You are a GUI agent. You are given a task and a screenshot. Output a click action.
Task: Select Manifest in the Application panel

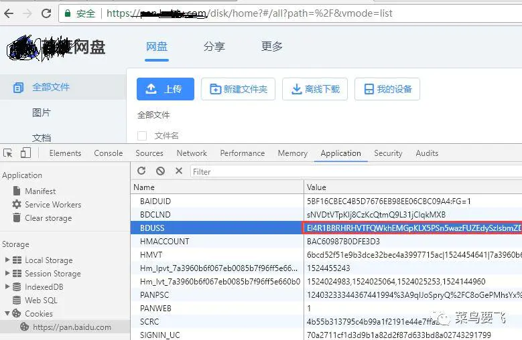coord(40,191)
